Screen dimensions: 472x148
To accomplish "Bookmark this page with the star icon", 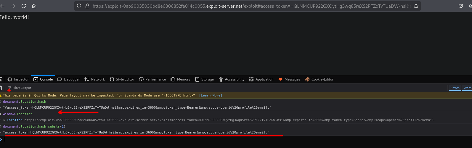I will click(416, 6).
